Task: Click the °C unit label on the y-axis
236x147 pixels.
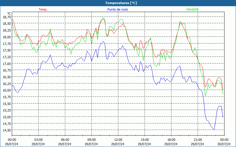Action: [x=9, y=14]
